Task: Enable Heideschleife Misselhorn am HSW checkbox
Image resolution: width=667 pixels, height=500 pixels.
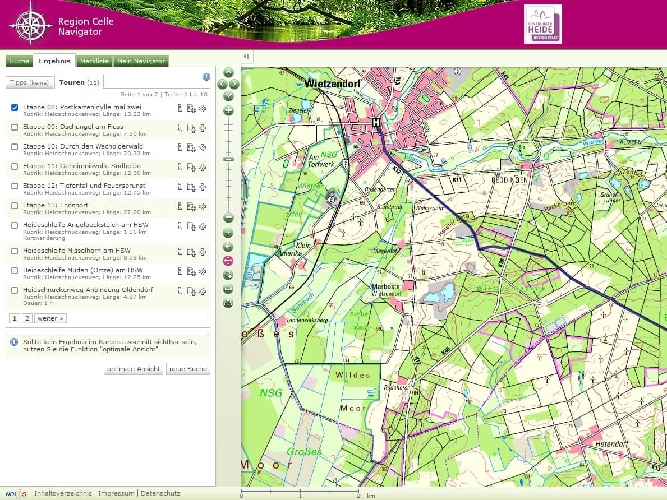Action: (15, 251)
